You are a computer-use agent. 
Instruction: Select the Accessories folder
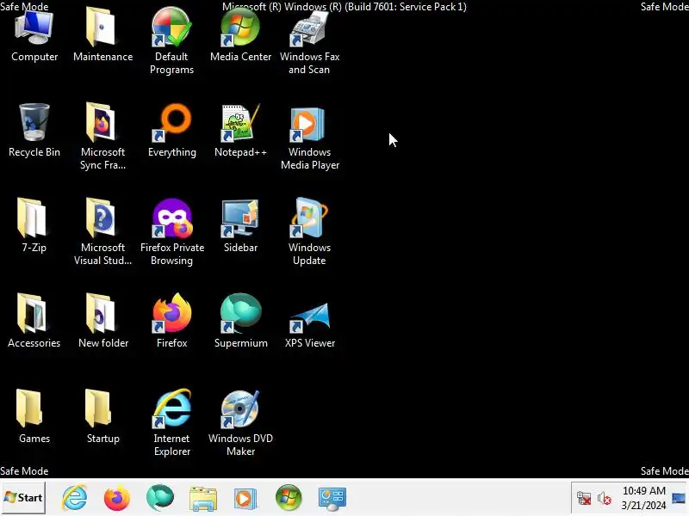tap(34, 321)
